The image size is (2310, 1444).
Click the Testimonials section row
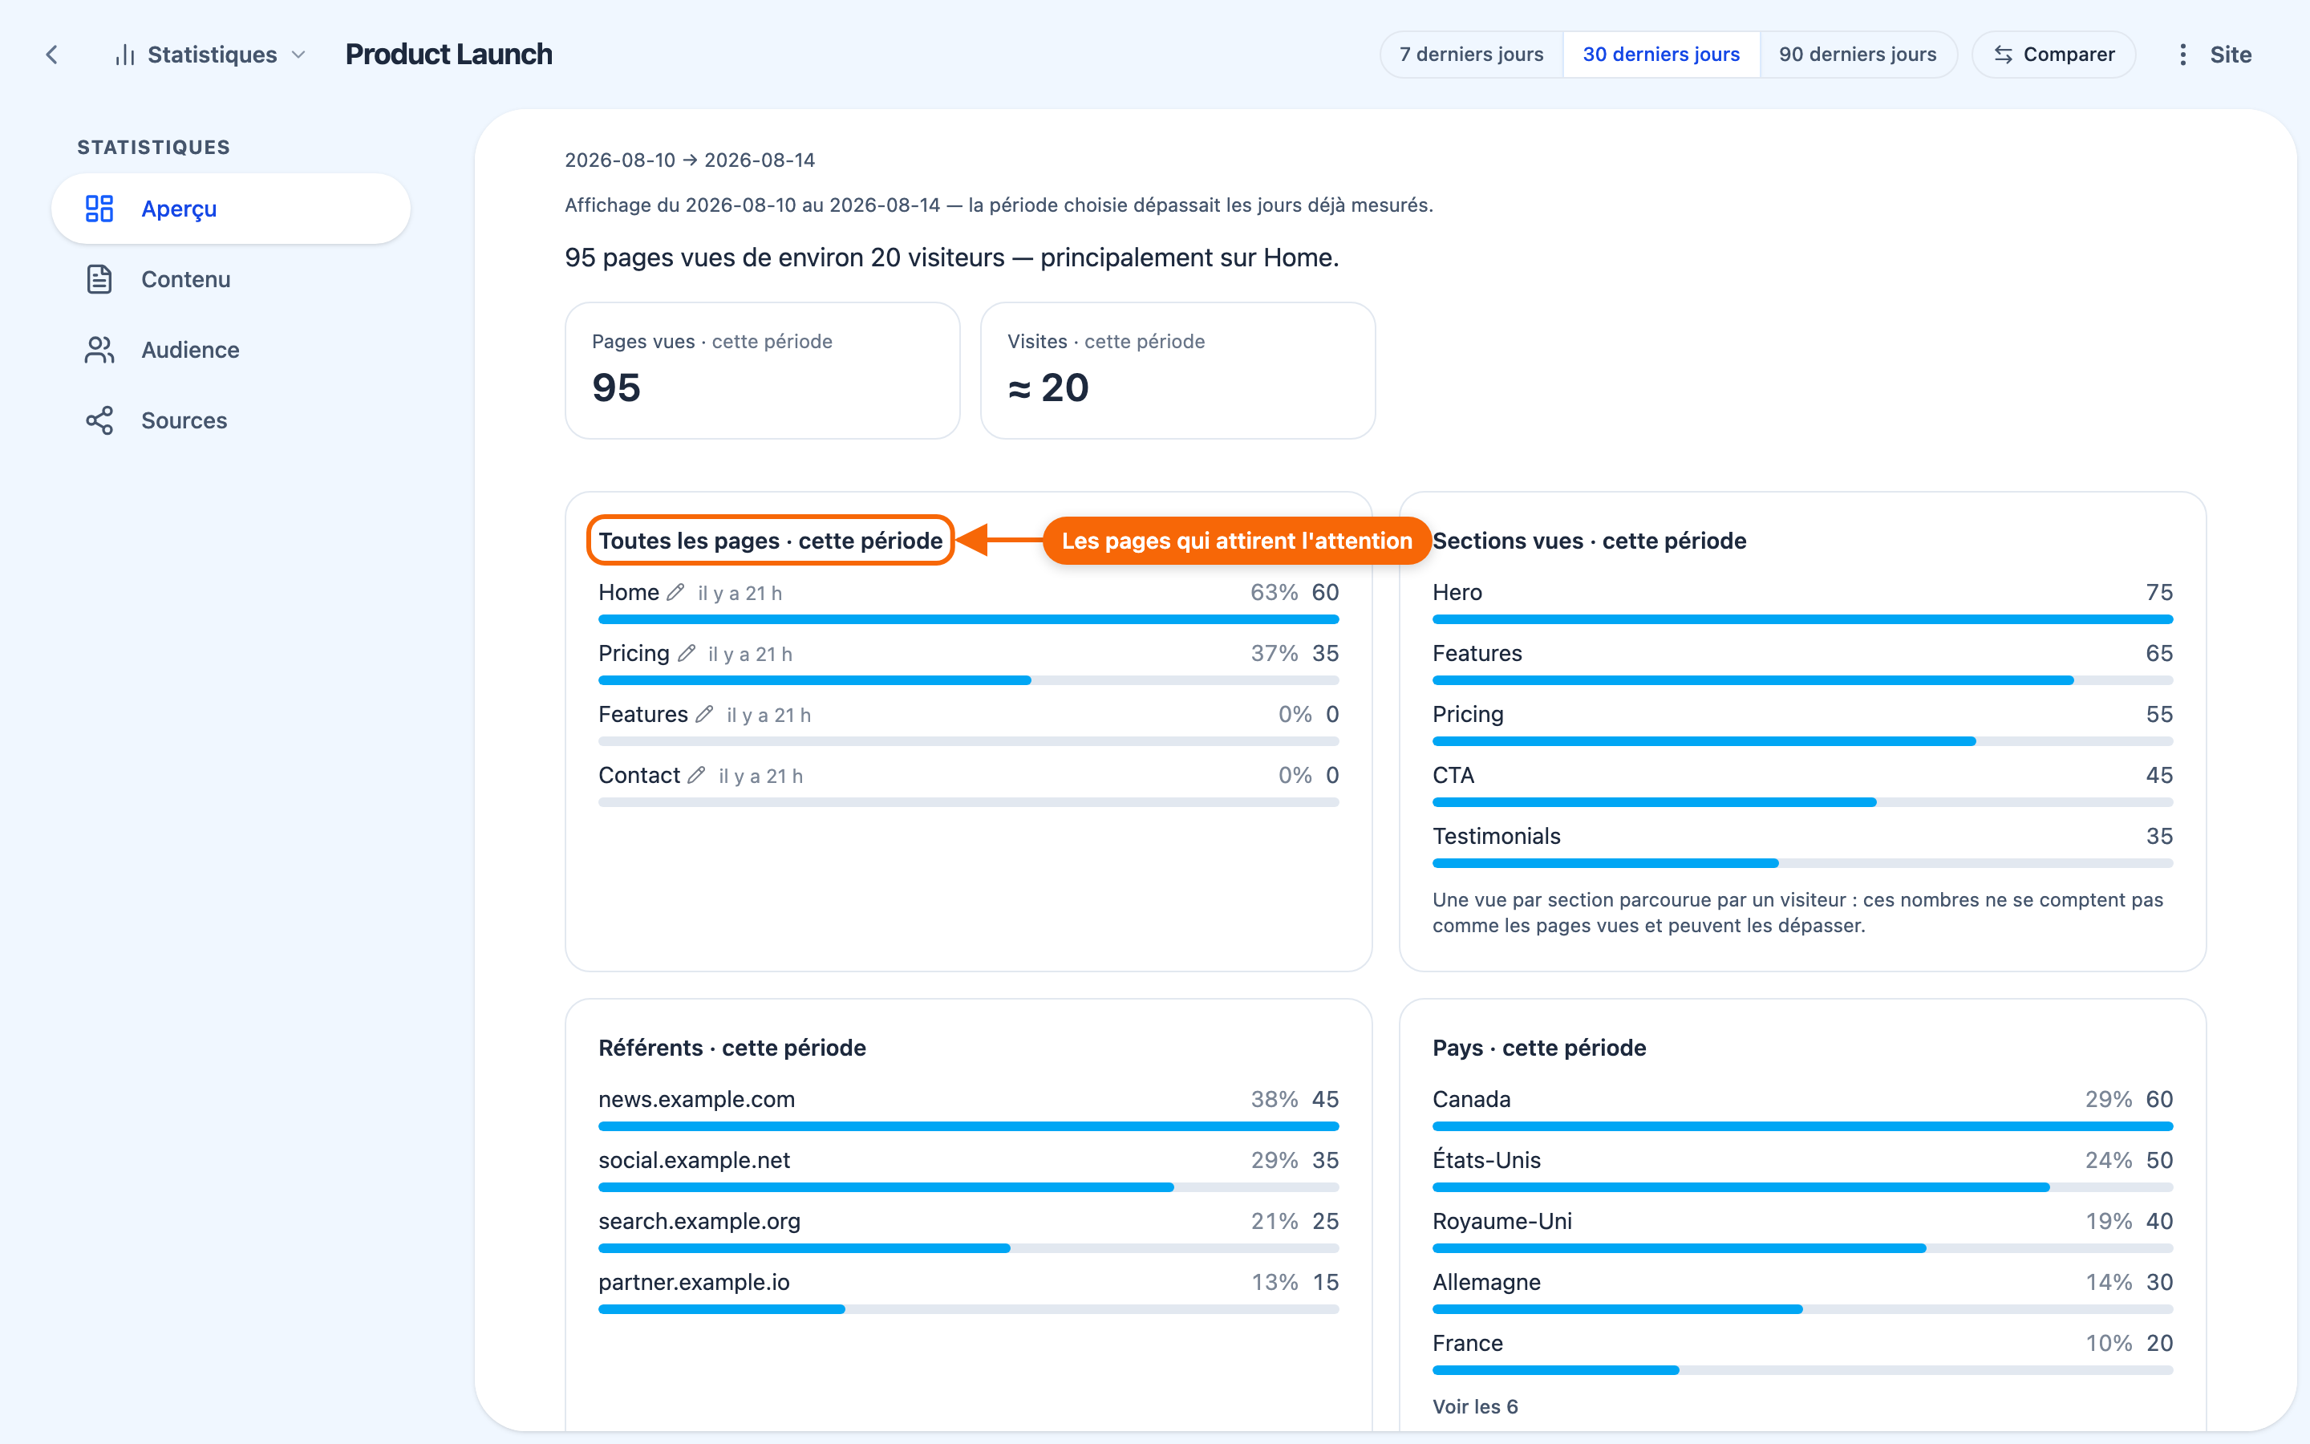[1802, 846]
